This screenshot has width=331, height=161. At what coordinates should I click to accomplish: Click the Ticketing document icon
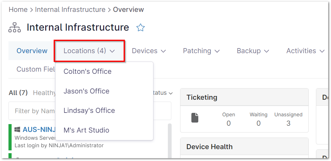click(195, 118)
